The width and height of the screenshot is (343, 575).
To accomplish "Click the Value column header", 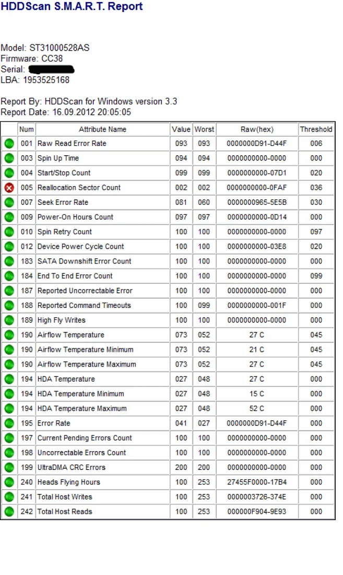I will pos(181,129).
